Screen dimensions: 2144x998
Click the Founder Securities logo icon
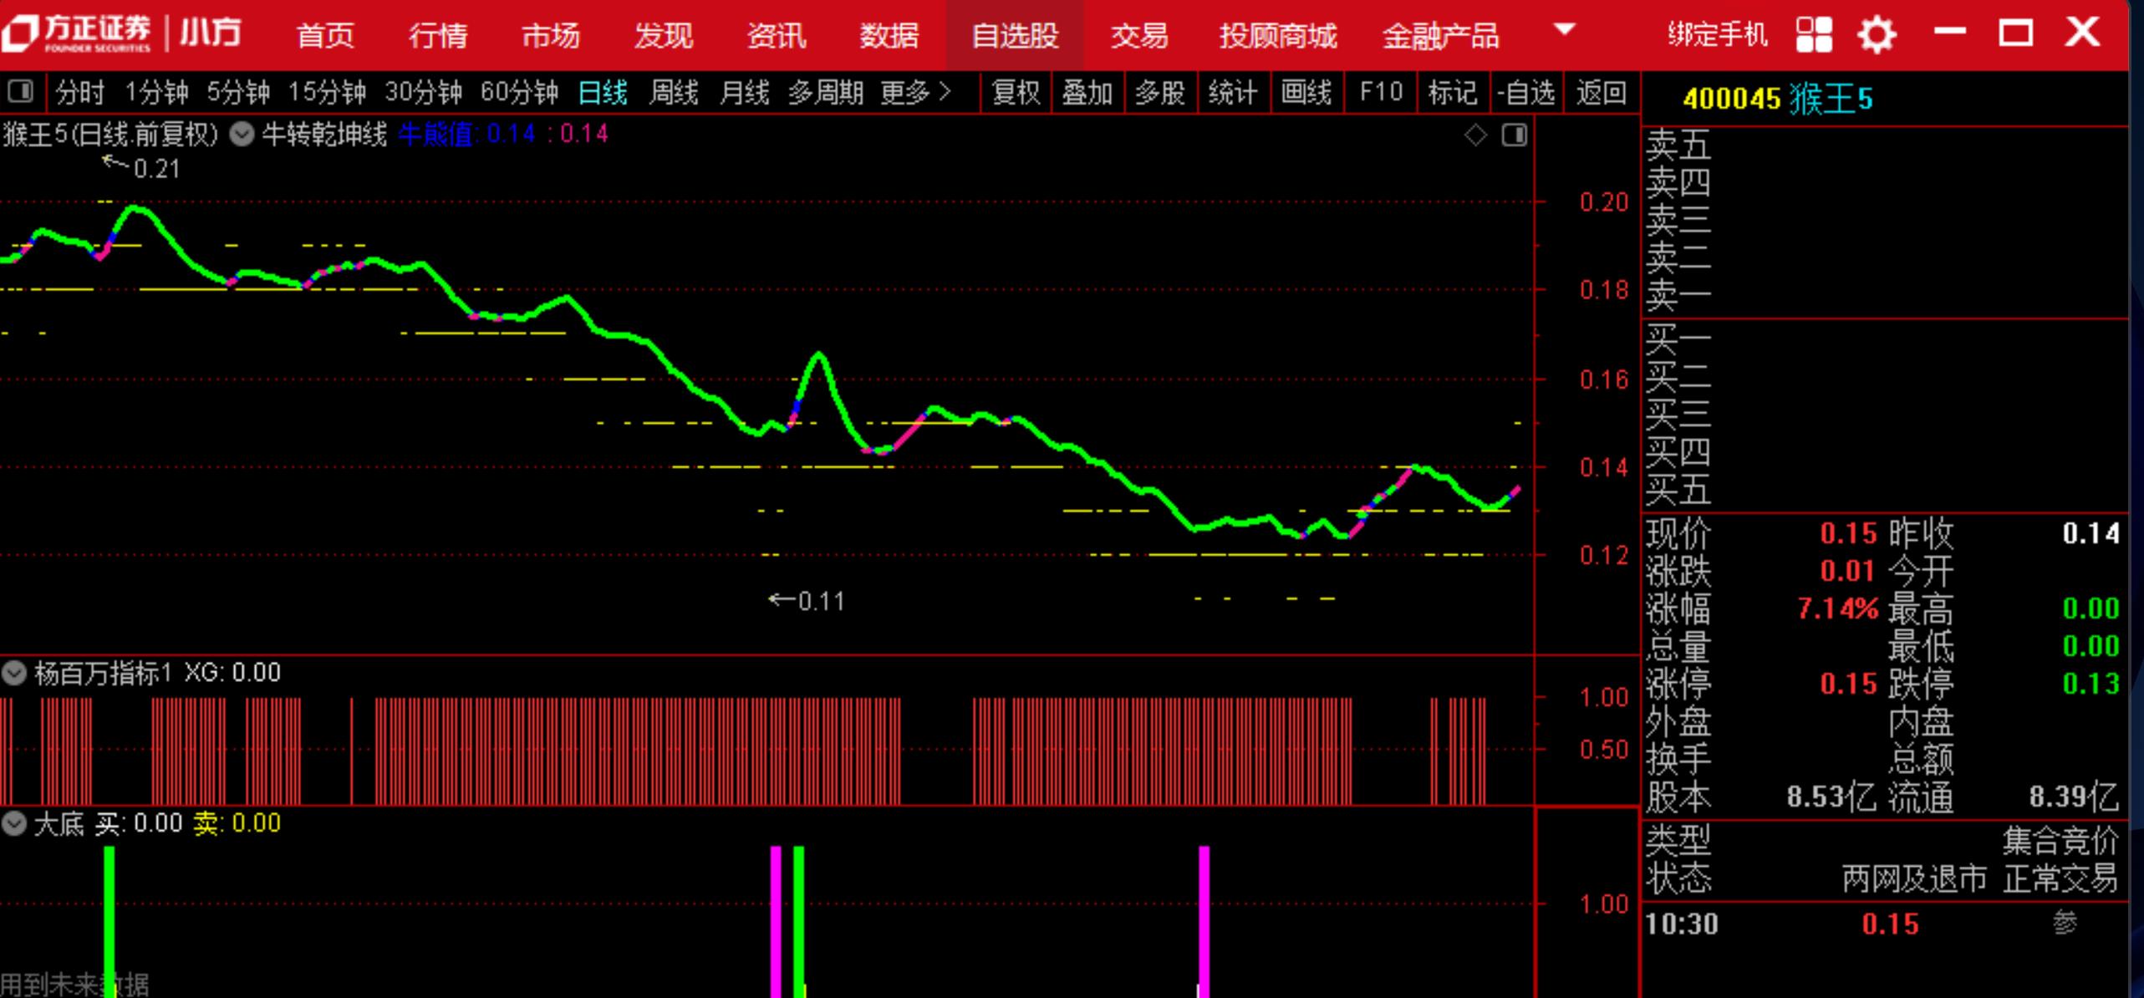(x=20, y=33)
